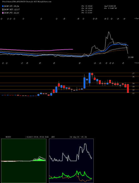Click the MACD: panel heading

(x=8, y=137)
